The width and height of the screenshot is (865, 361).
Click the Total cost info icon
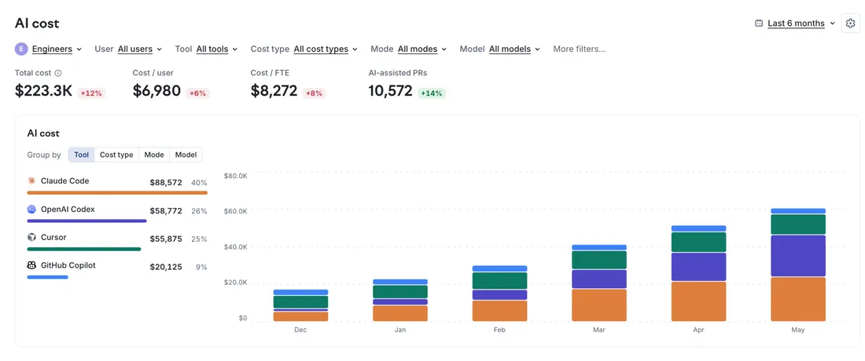58,73
